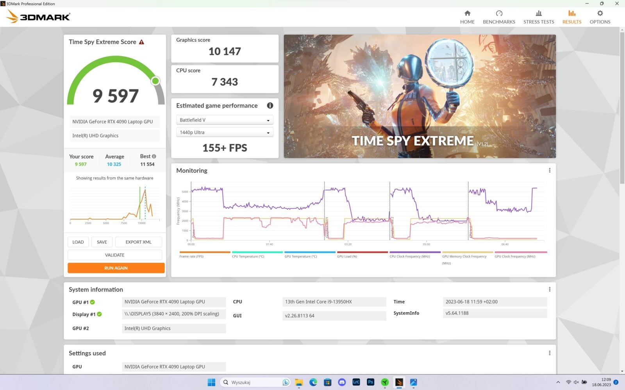Screen dimensions: 625x390
Task: Open the Battlefield V game dropdown
Action: pos(225,120)
